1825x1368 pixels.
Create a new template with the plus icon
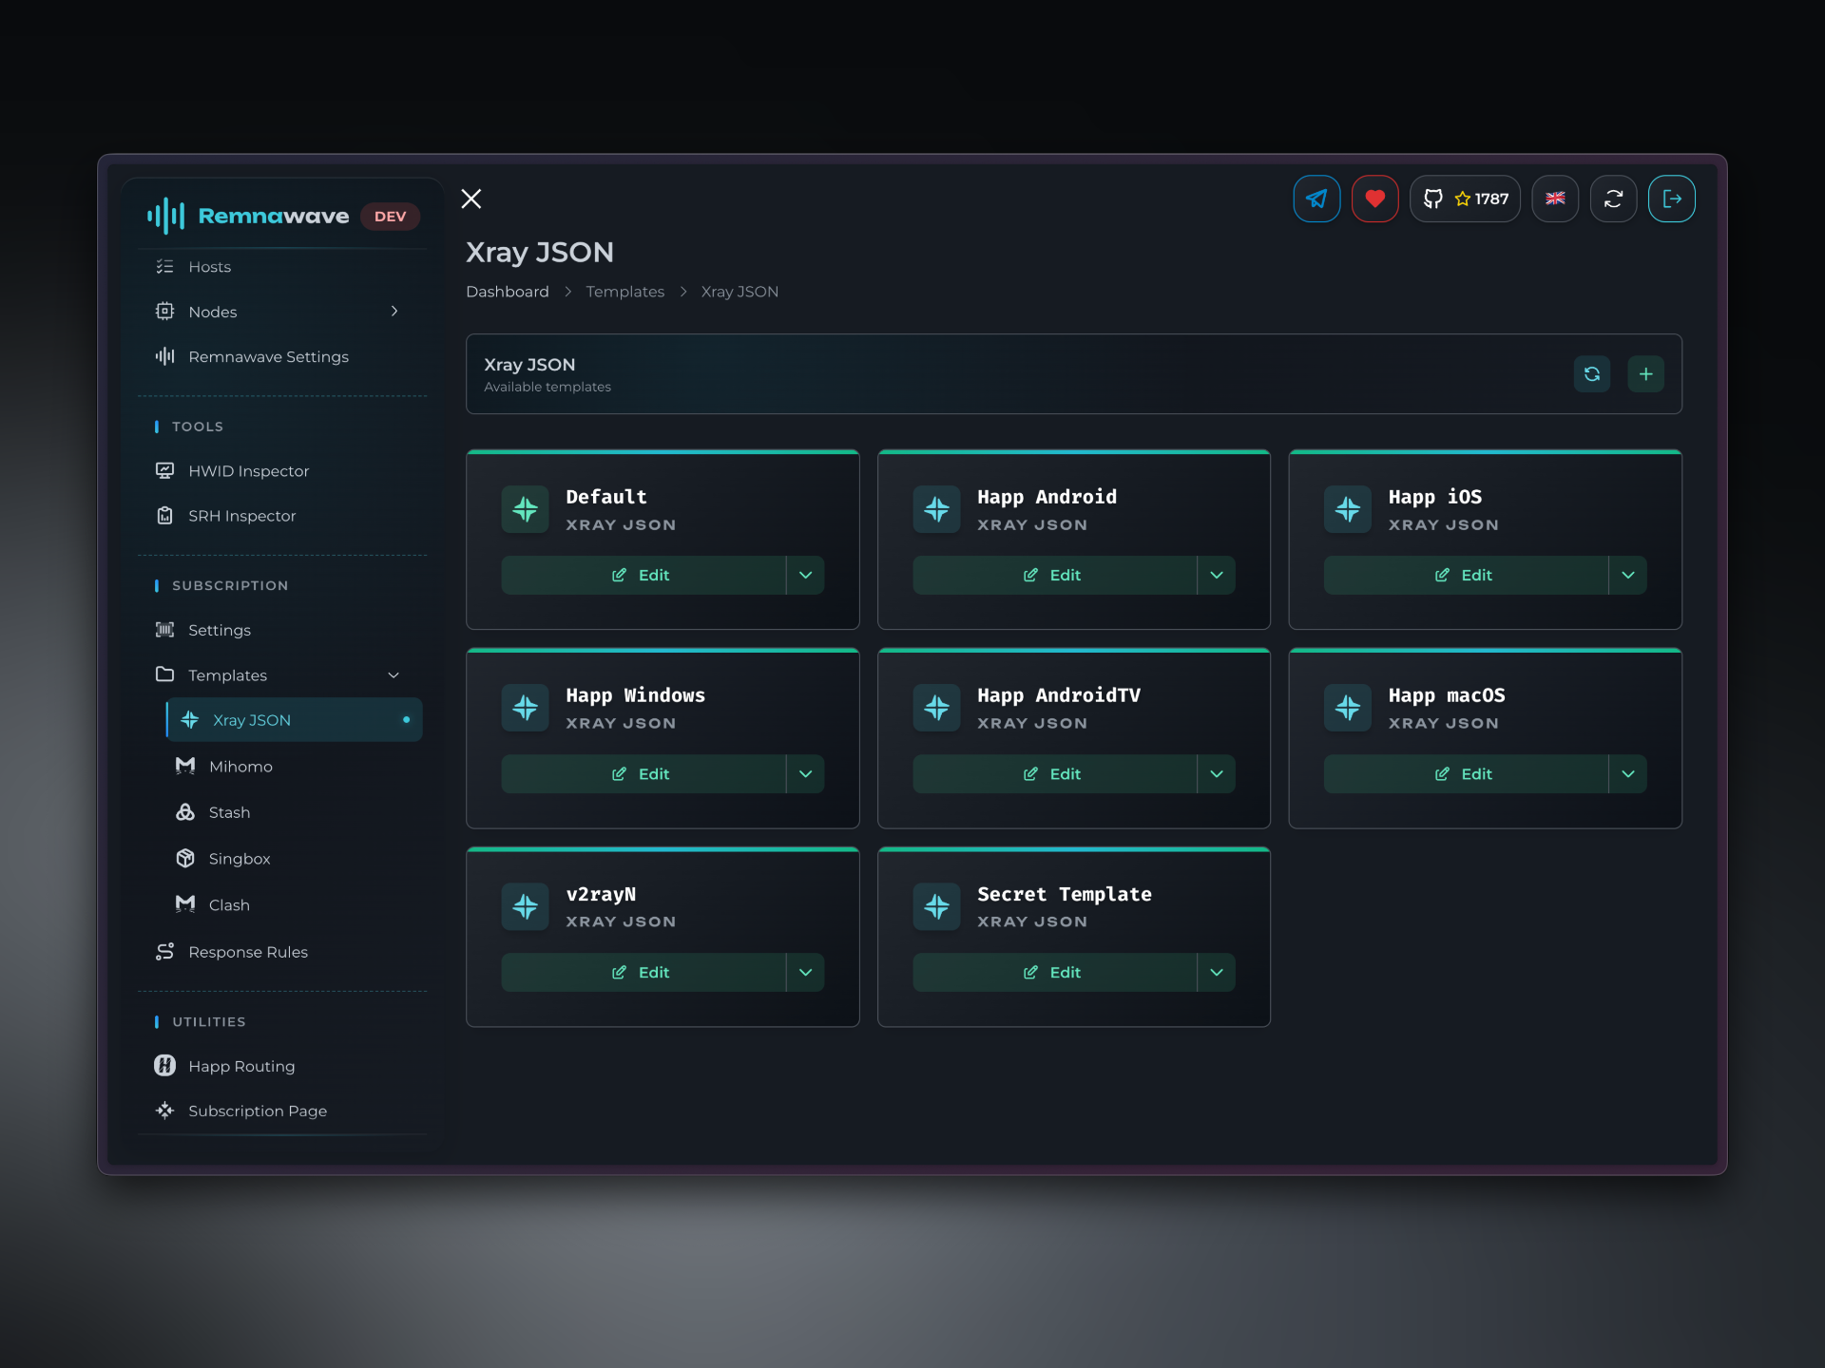[1646, 373]
